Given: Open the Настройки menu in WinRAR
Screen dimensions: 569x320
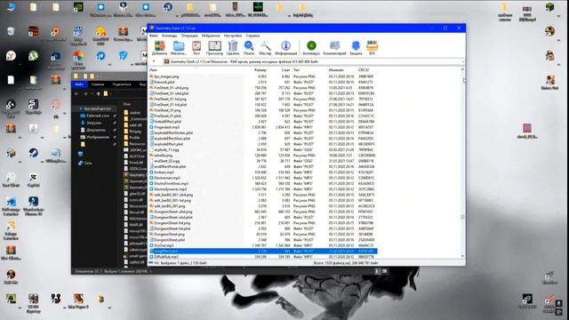Looking at the screenshot, I should pos(233,36).
